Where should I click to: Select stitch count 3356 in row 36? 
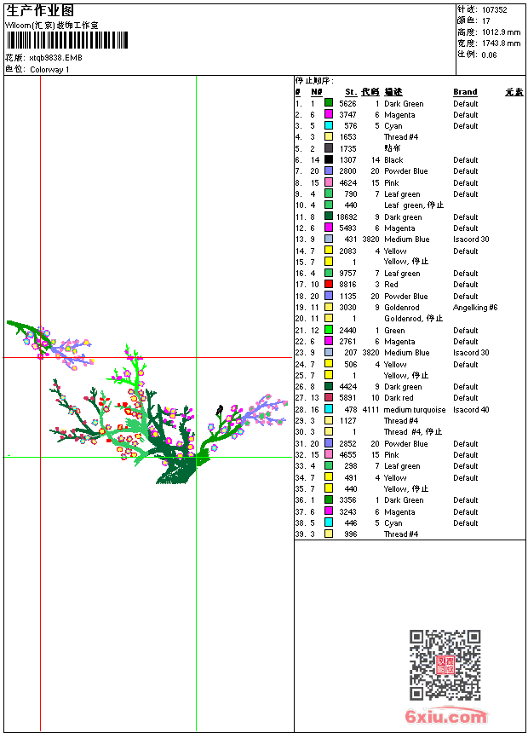[x=347, y=500]
